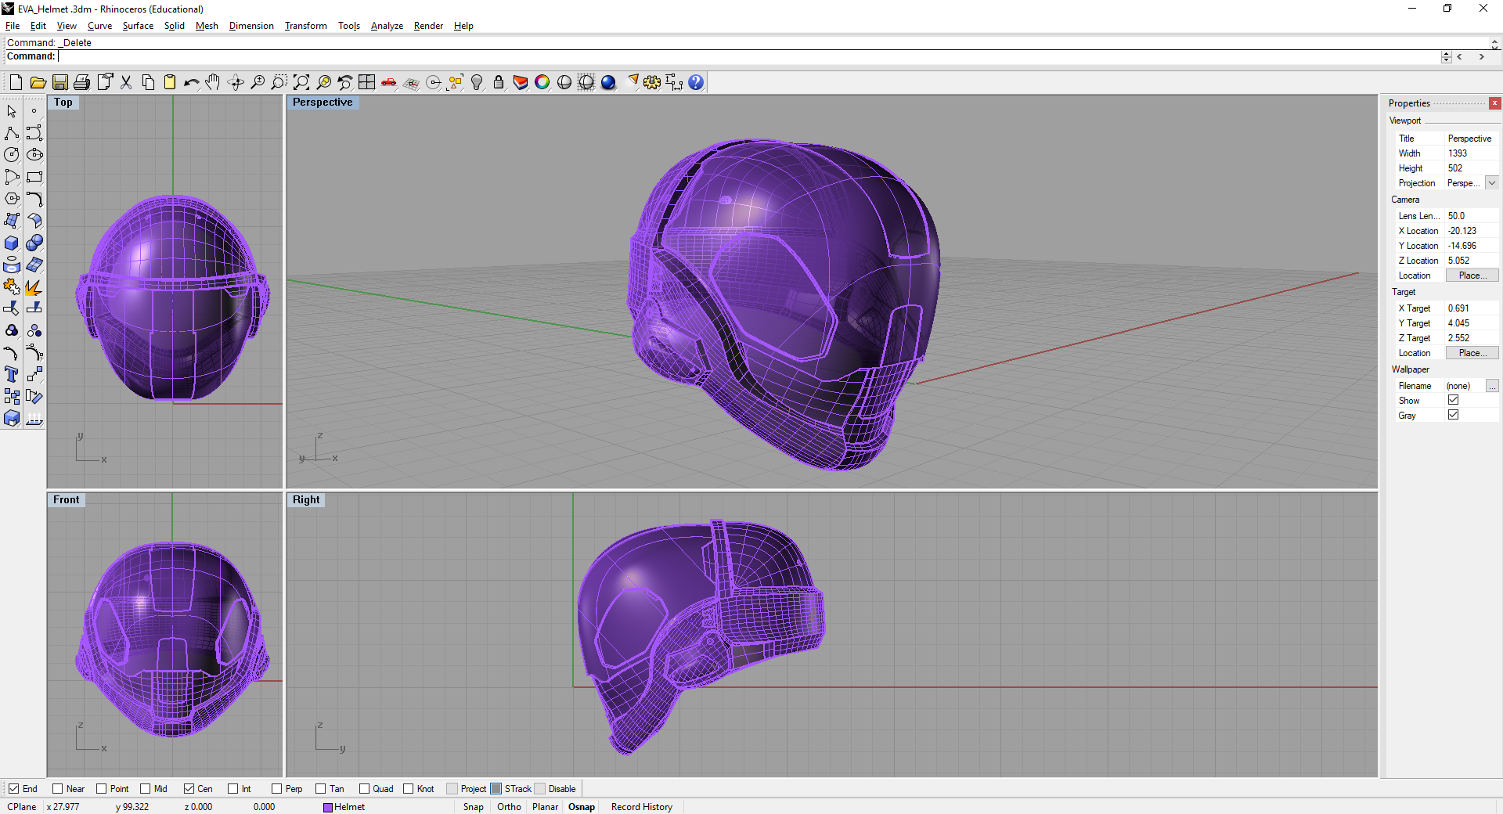The width and height of the screenshot is (1503, 814).
Task: Select the Box solid tool
Action: pos(12,243)
